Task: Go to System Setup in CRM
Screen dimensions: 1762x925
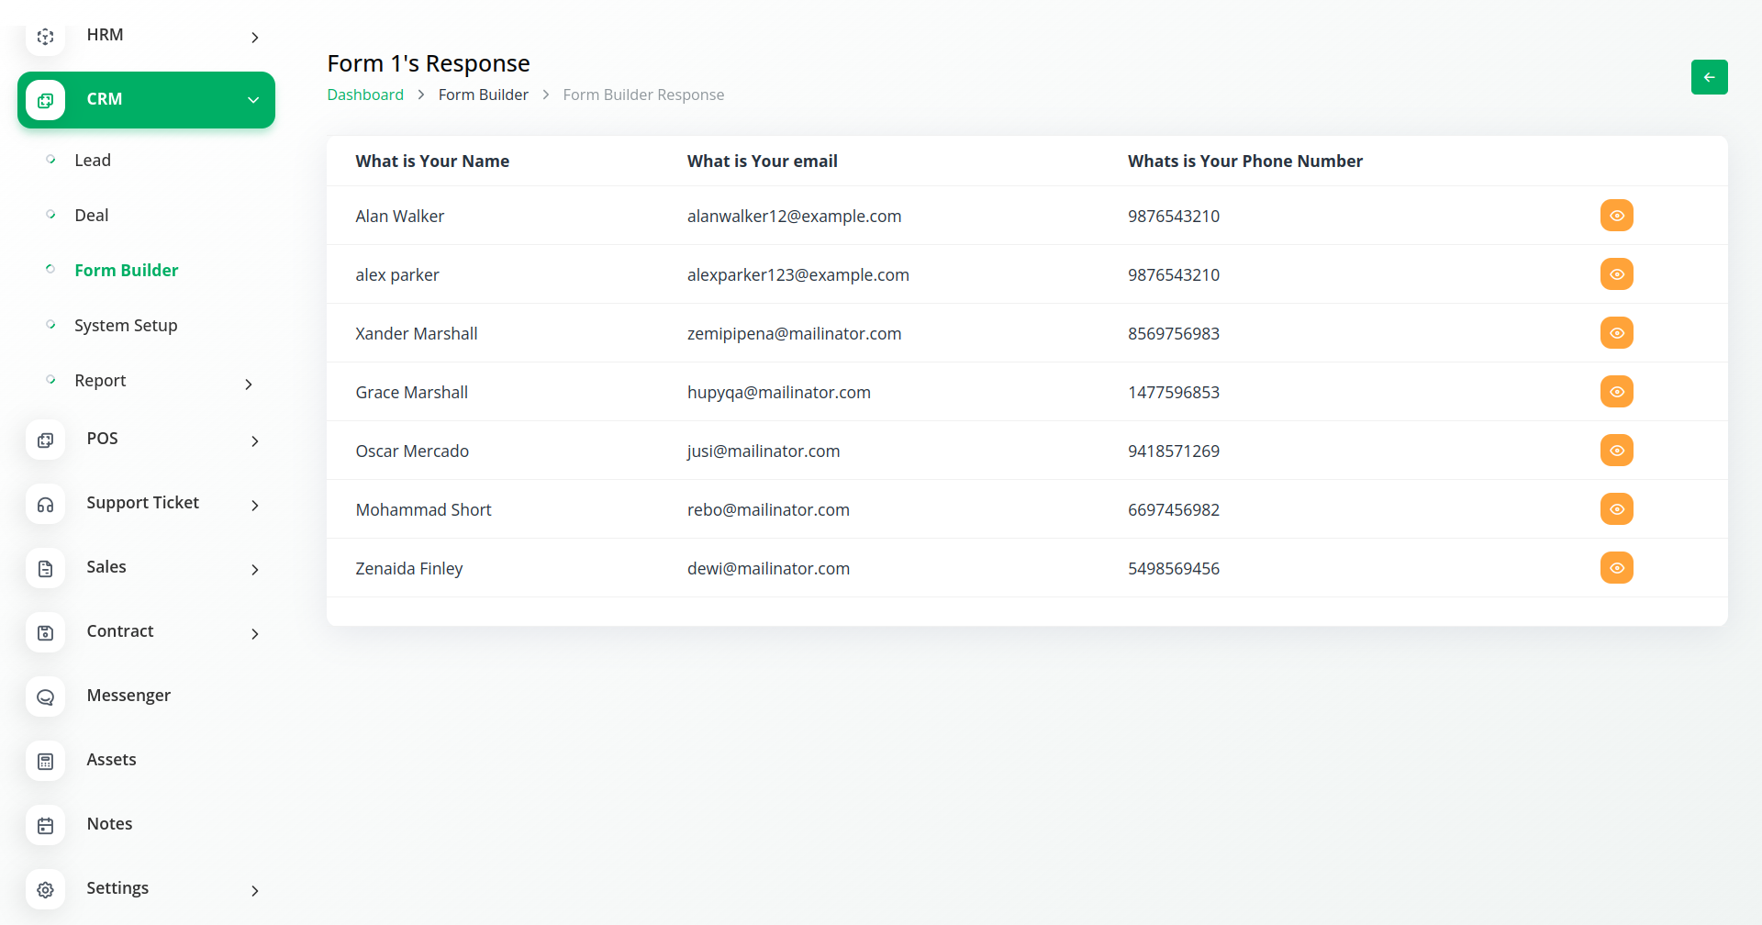Action: click(126, 326)
